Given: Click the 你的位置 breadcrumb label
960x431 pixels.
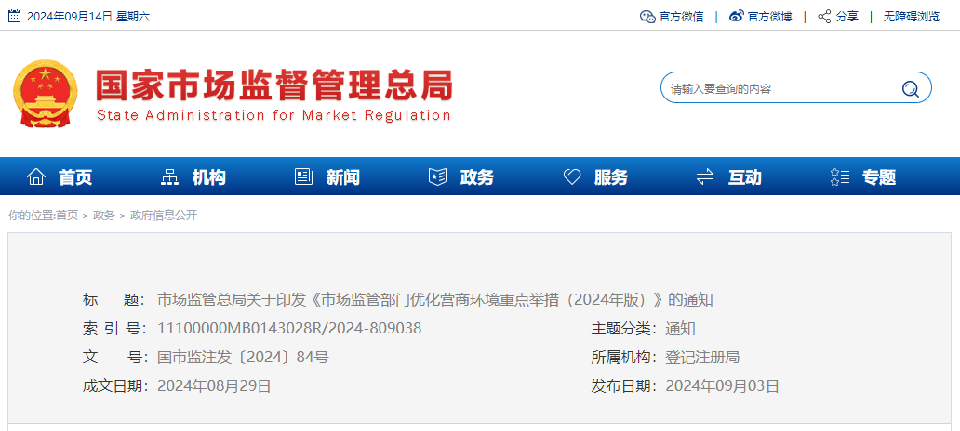Looking at the screenshot, I should [31, 215].
